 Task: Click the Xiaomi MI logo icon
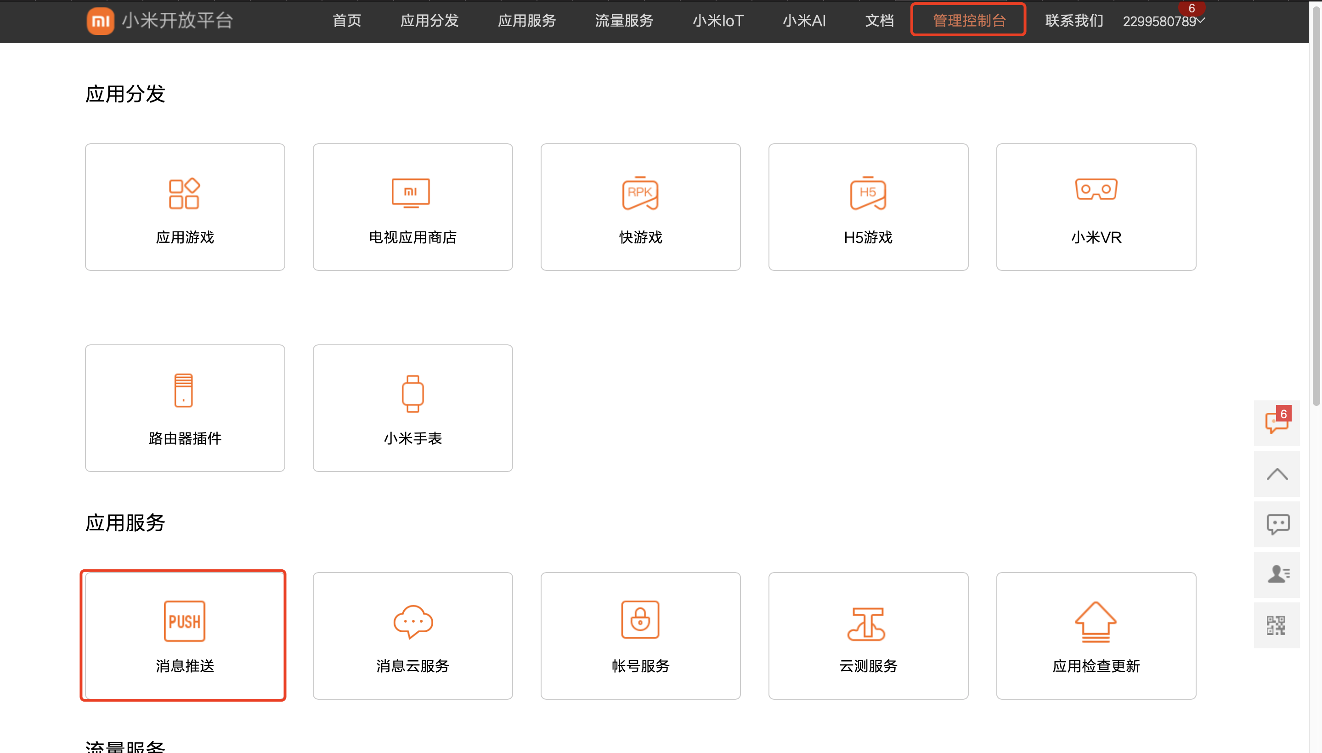tap(101, 21)
